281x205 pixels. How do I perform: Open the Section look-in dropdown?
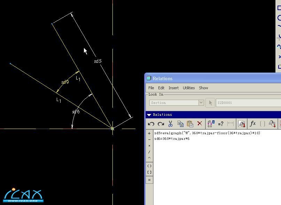point(201,102)
